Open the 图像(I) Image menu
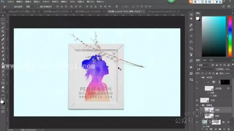This screenshot has height=131, width=234. click(x=28, y=2)
